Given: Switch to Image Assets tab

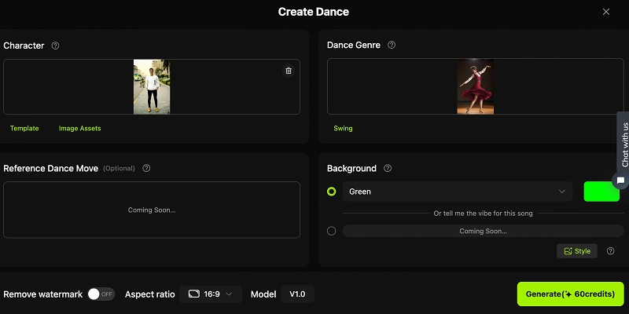Looking at the screenshot, I should pyautogui.click(x=79, y=128).
